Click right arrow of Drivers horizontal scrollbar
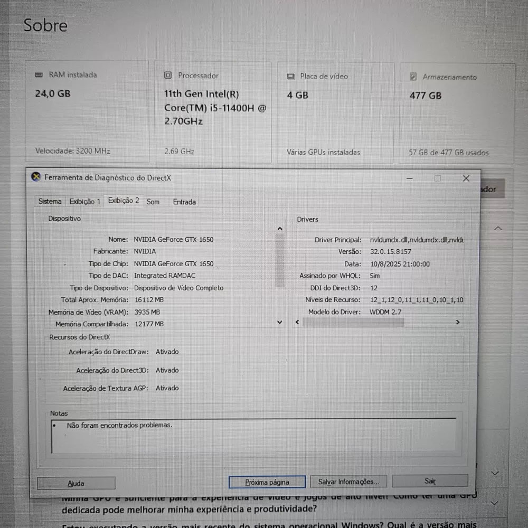528x528 pixels. 457,322
